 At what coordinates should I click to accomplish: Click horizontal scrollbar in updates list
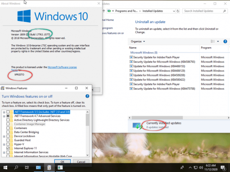(x=157, y=118)
